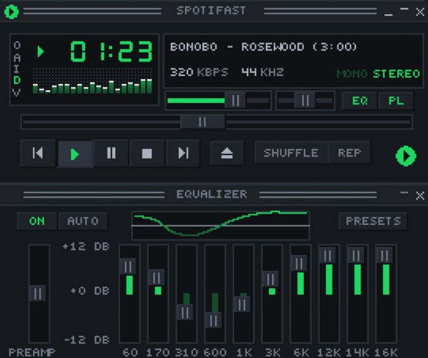This screenshot has width=428, height=358.
Task: Open the equalizer Presets menu
Action: [373, 221]
